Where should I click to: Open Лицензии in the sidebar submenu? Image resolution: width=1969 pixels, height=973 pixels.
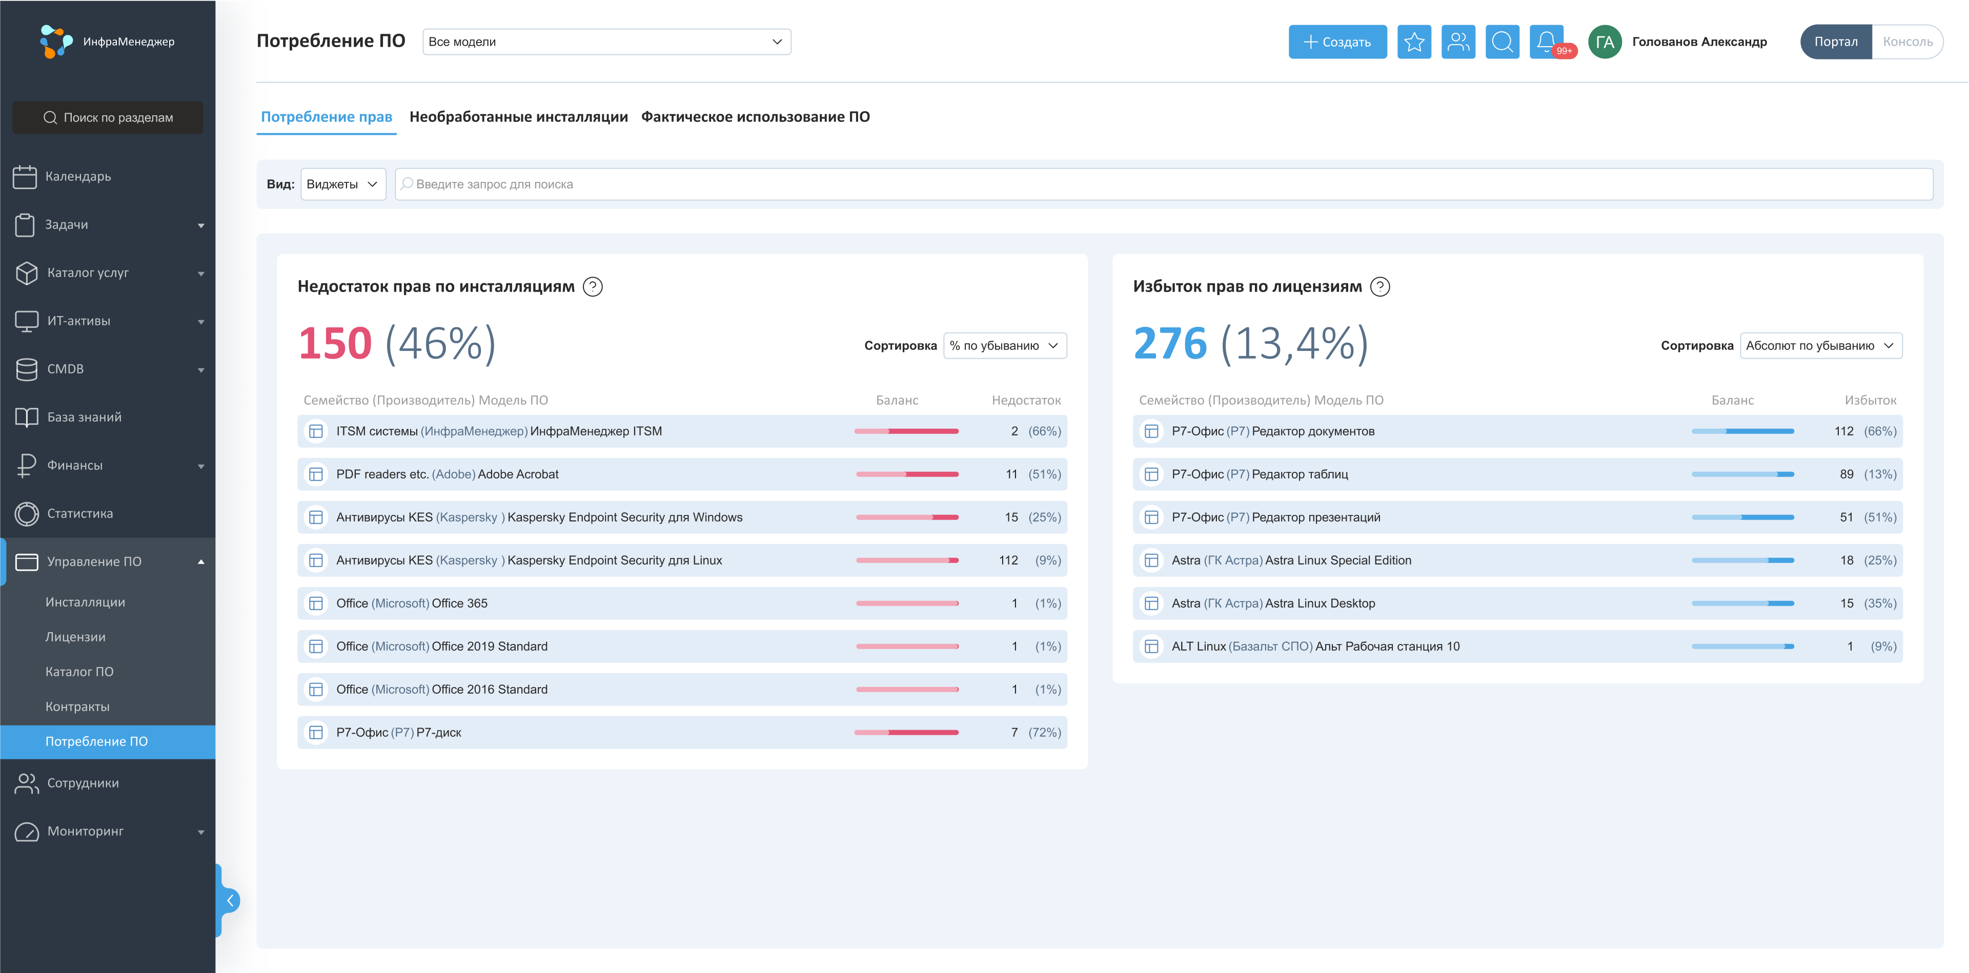coord(75,637)
